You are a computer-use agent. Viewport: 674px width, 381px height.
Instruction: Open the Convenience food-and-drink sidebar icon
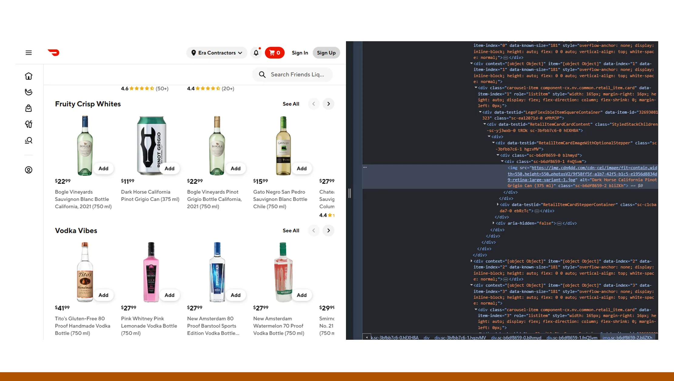tap(28, 124)
